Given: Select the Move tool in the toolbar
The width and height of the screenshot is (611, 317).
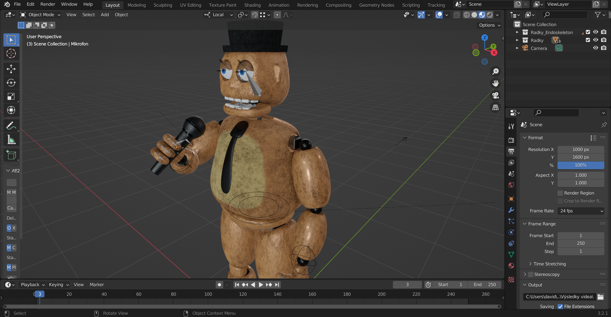Looking at the screenshot, I should (x=11, y=69).
